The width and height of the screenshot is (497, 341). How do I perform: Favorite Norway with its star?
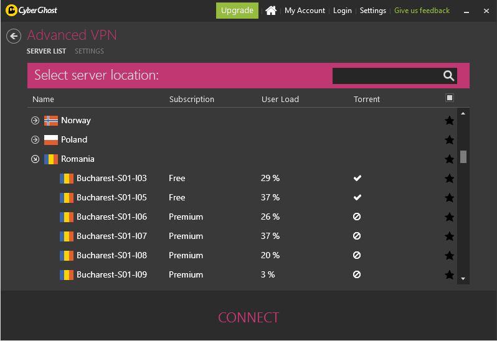point(449,120)
